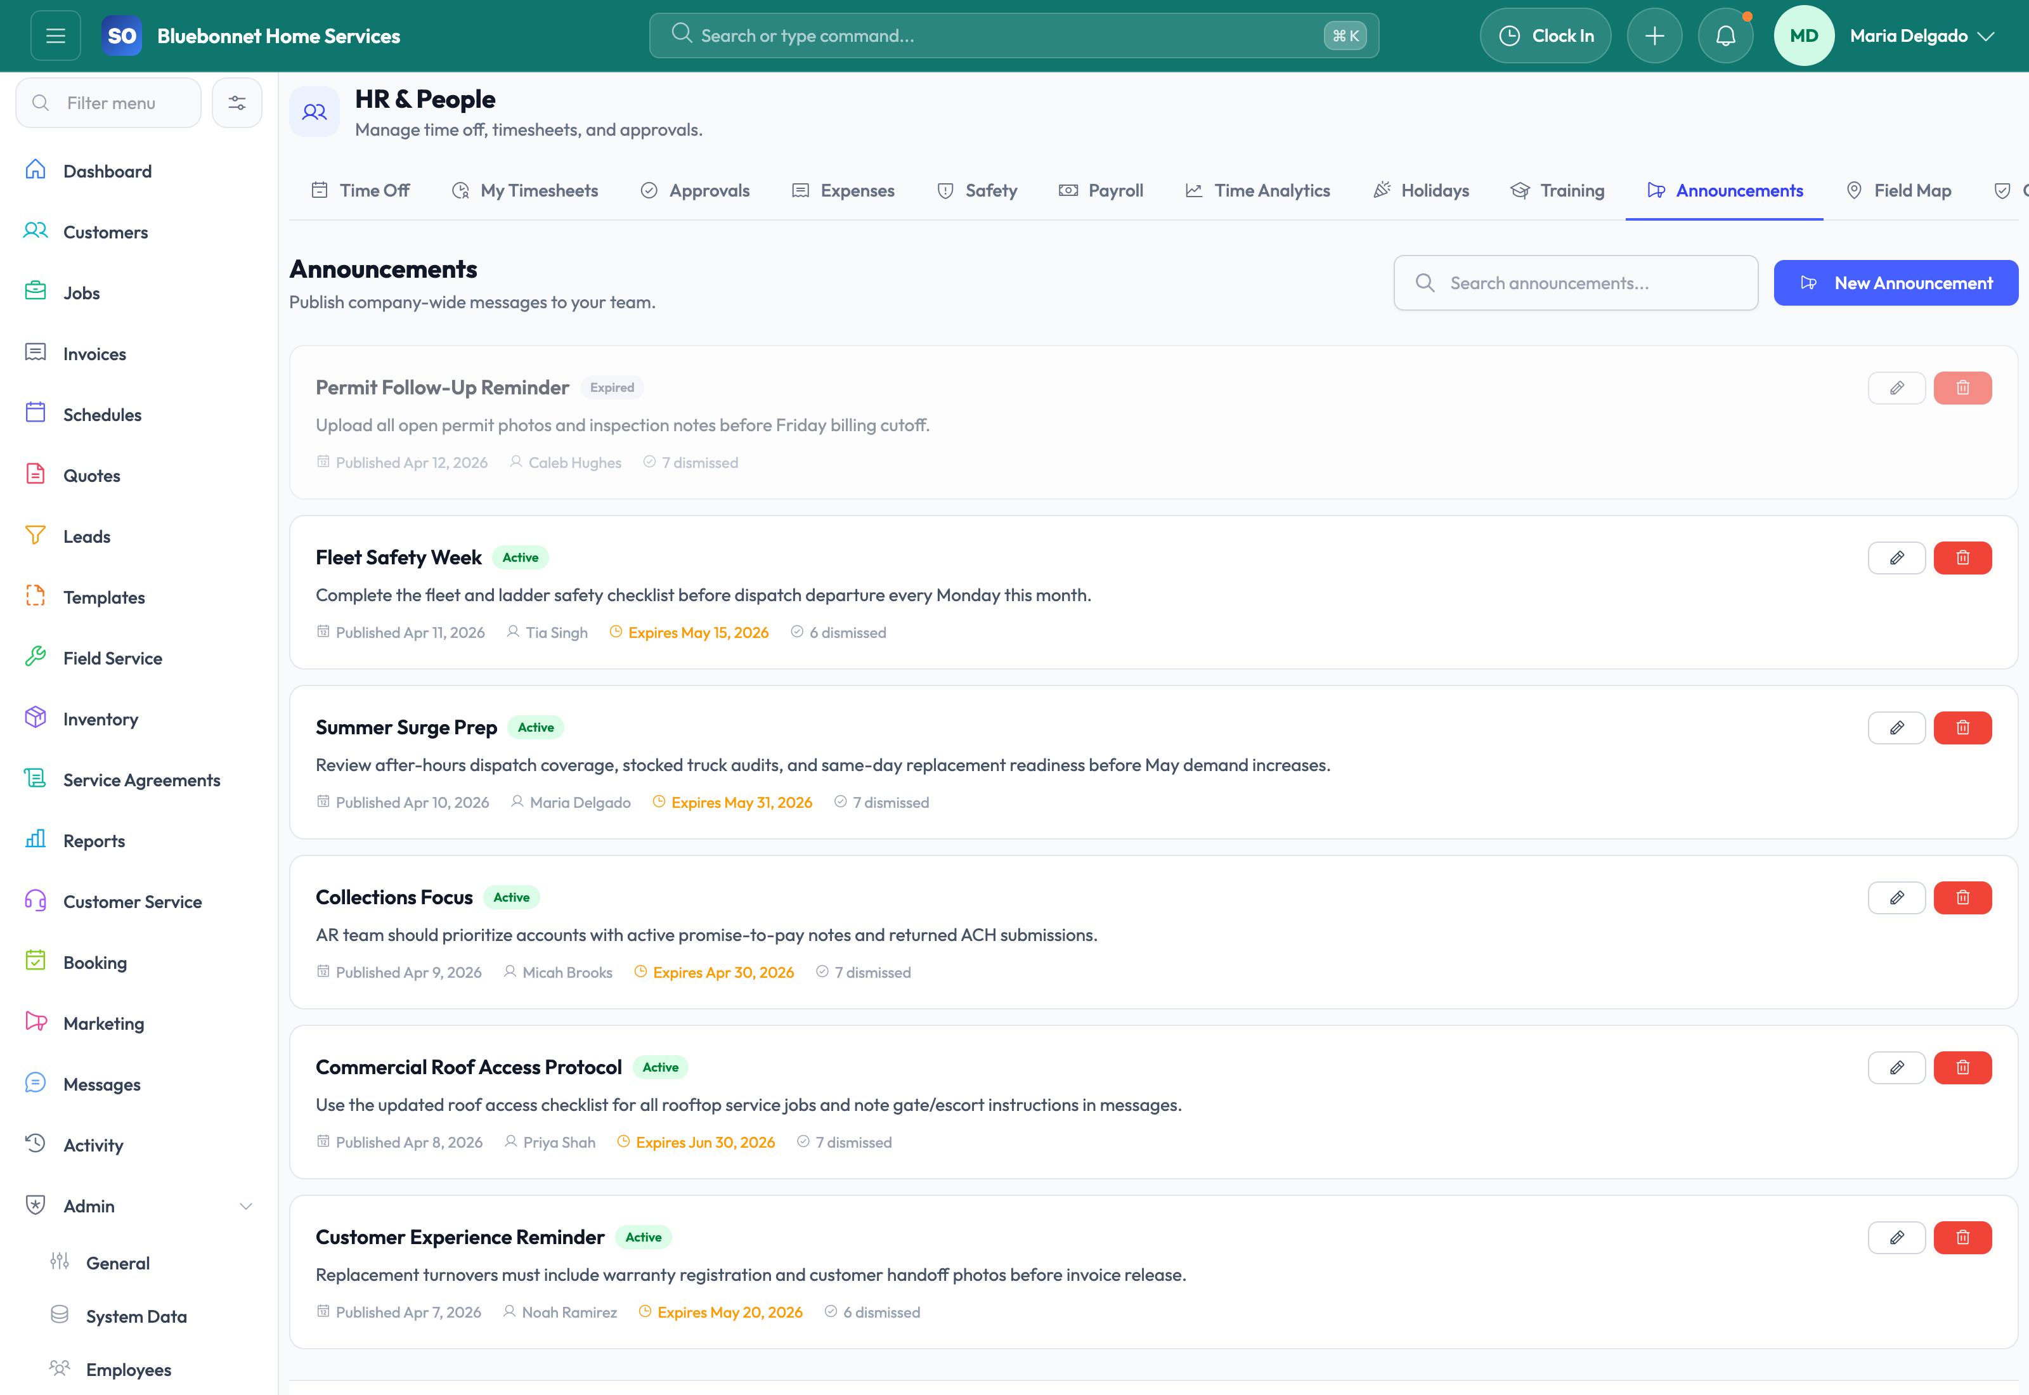Image resolution: width=2029 pixels, height=1395 pixels.
Task: Open Inventory in the sidebar
Action: click(x=139, y=719)
